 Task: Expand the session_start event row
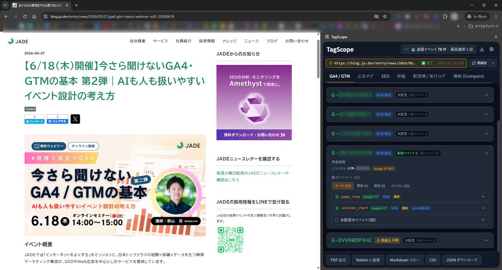pyautogui.click(x=410, y=208)
